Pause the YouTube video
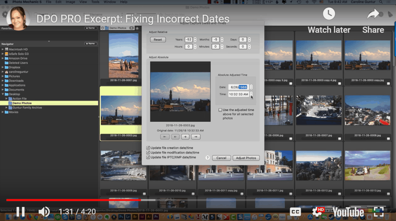 point(21,212)
